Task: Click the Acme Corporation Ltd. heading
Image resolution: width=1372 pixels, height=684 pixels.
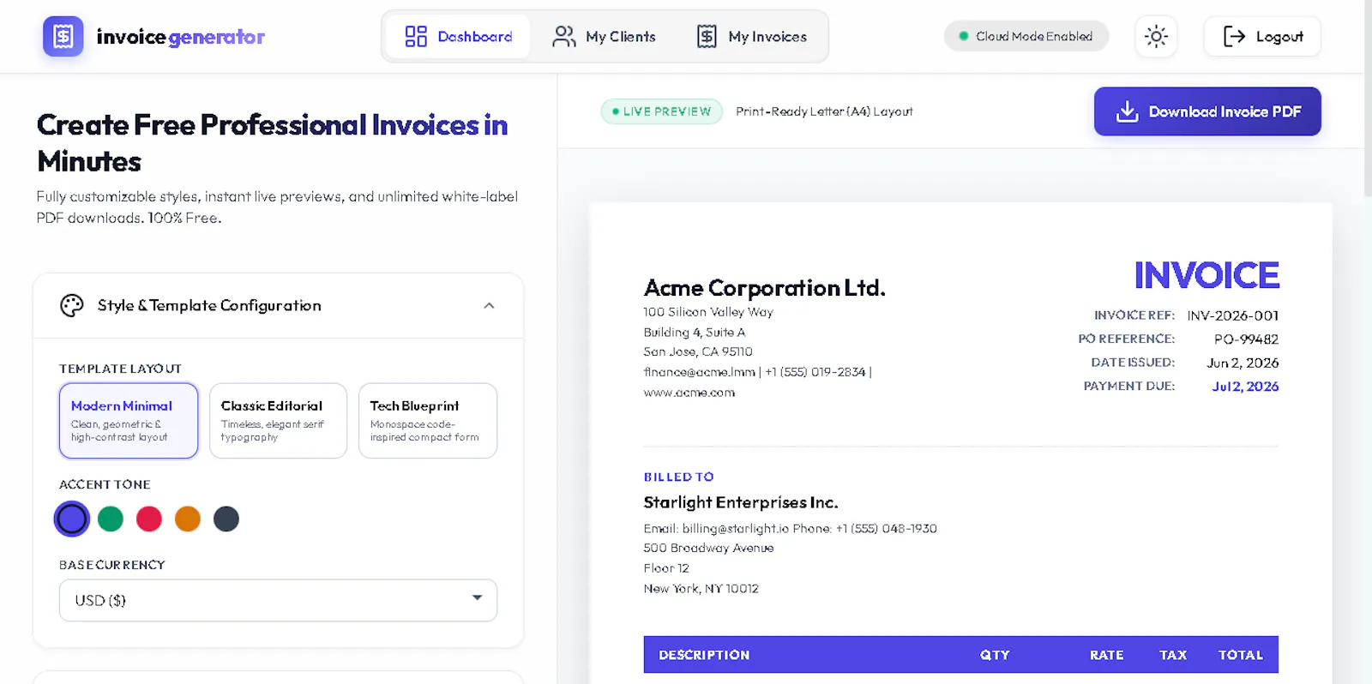Action: coord(764,287)
